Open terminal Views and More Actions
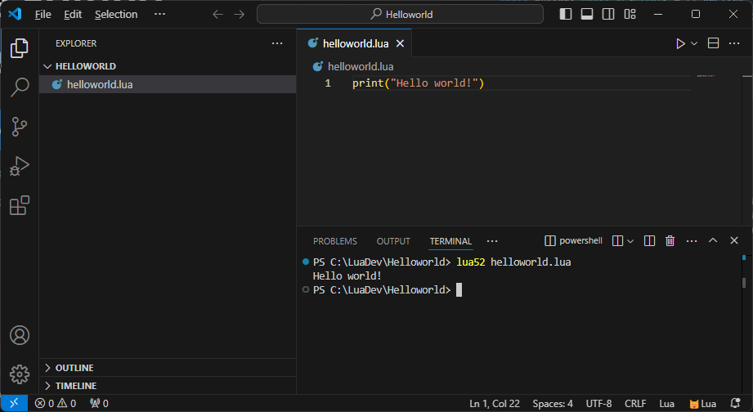The height and width of the screenshot is (412, 753). [x=692, y=240]
